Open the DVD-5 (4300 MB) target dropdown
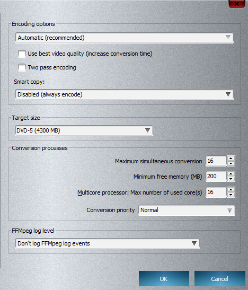This screenshot has width=248, height=290. tap(84, 130)
